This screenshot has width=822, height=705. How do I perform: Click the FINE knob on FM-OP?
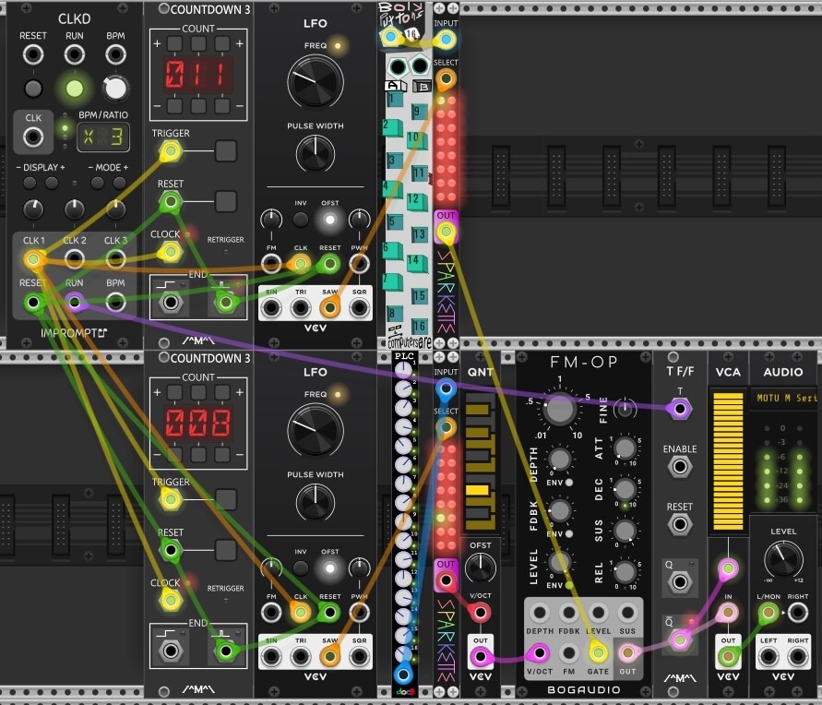[625, 408]
